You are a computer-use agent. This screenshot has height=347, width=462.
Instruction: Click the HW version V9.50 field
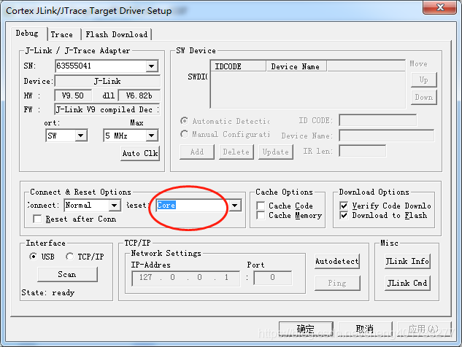(x=73, y=95)
